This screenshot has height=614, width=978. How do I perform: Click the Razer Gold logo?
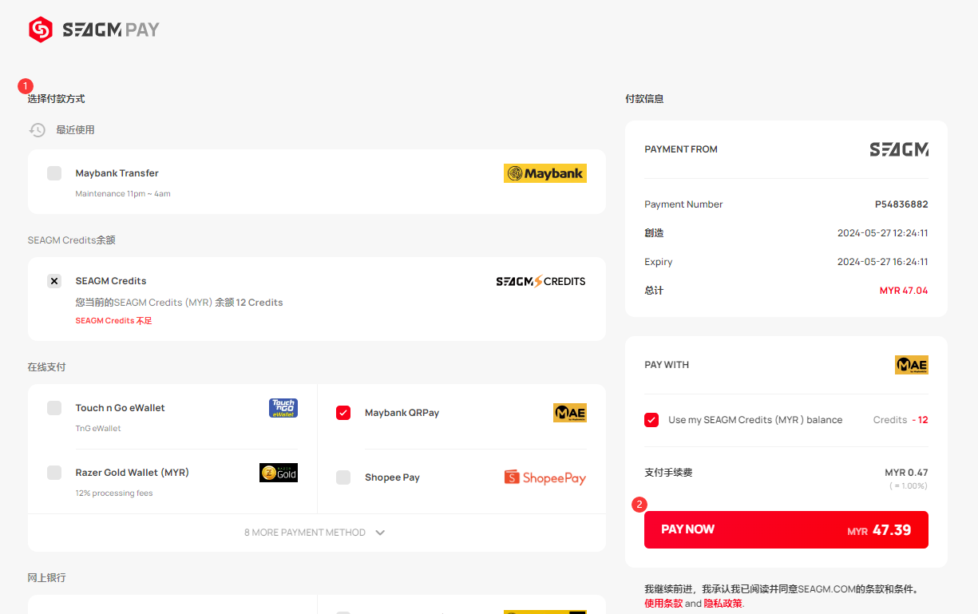coord(279,473)
